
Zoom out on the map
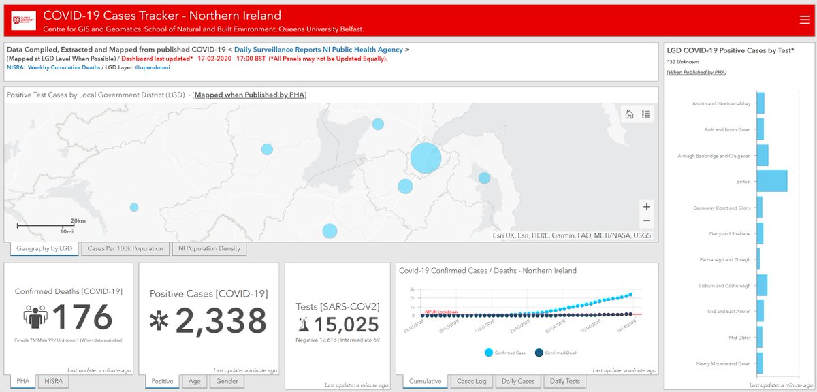(647, 221)
